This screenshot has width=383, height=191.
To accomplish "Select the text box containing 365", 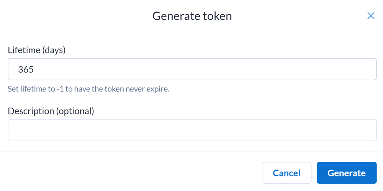I will click(192, 69).
